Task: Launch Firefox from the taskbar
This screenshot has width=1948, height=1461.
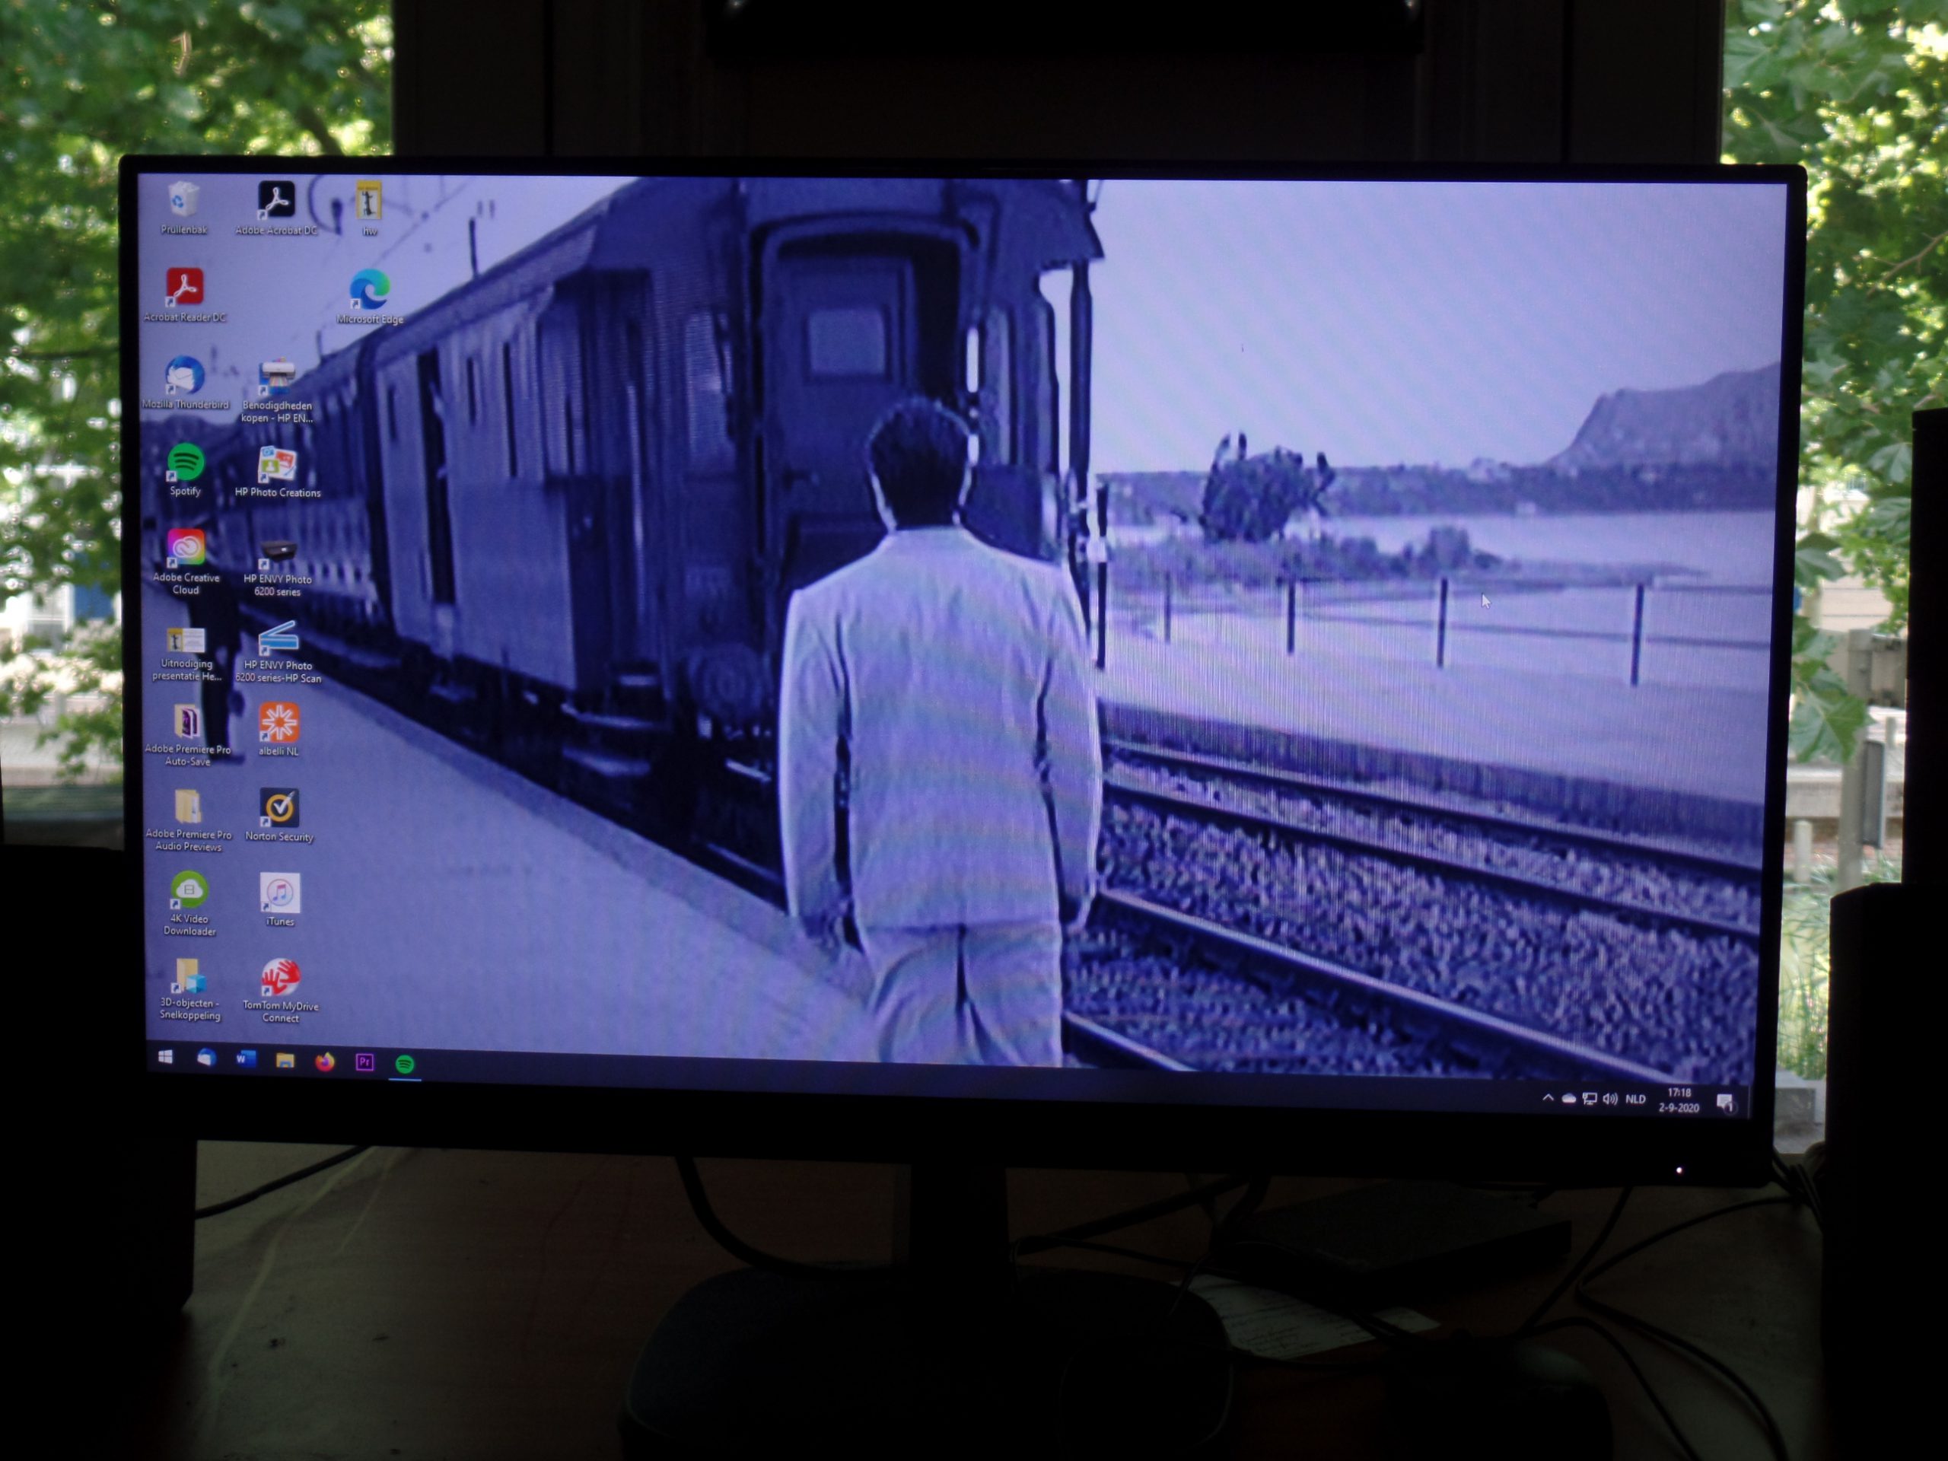Action: (x=325, y=1062)
